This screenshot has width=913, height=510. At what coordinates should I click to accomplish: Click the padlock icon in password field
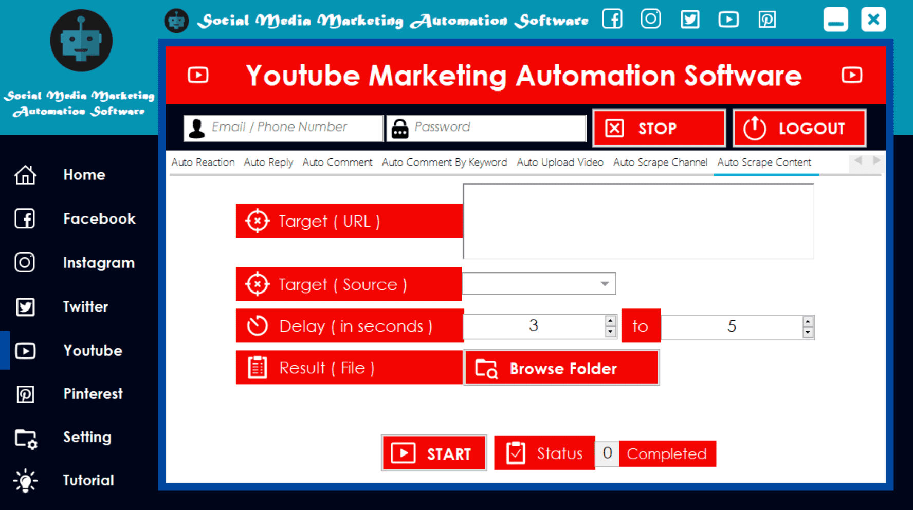click(399, 128)
